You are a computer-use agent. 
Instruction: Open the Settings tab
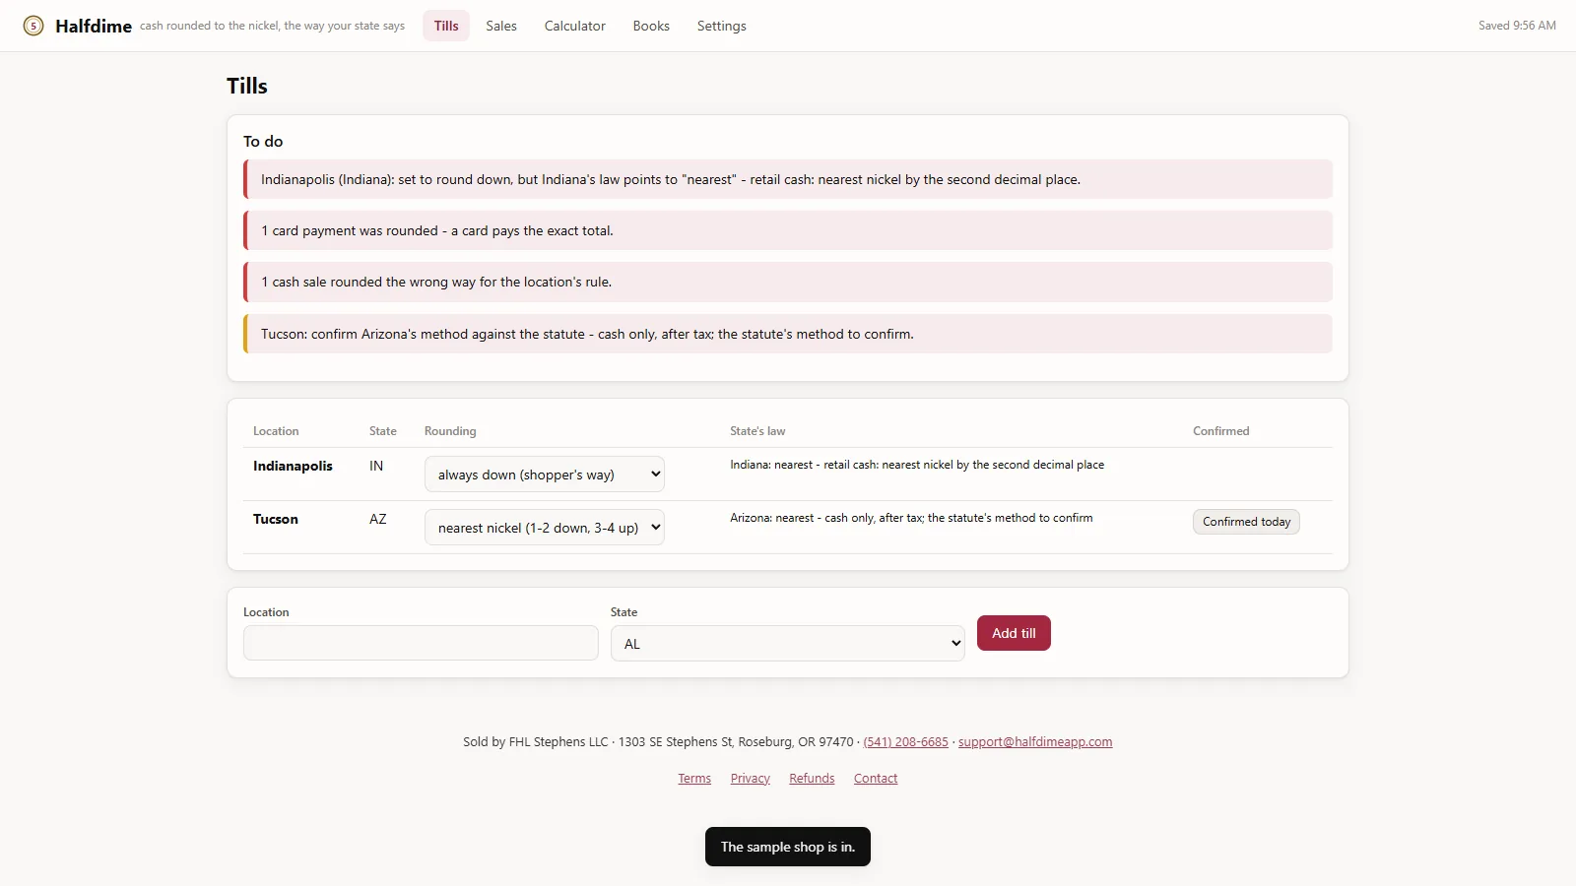[722, 26]
